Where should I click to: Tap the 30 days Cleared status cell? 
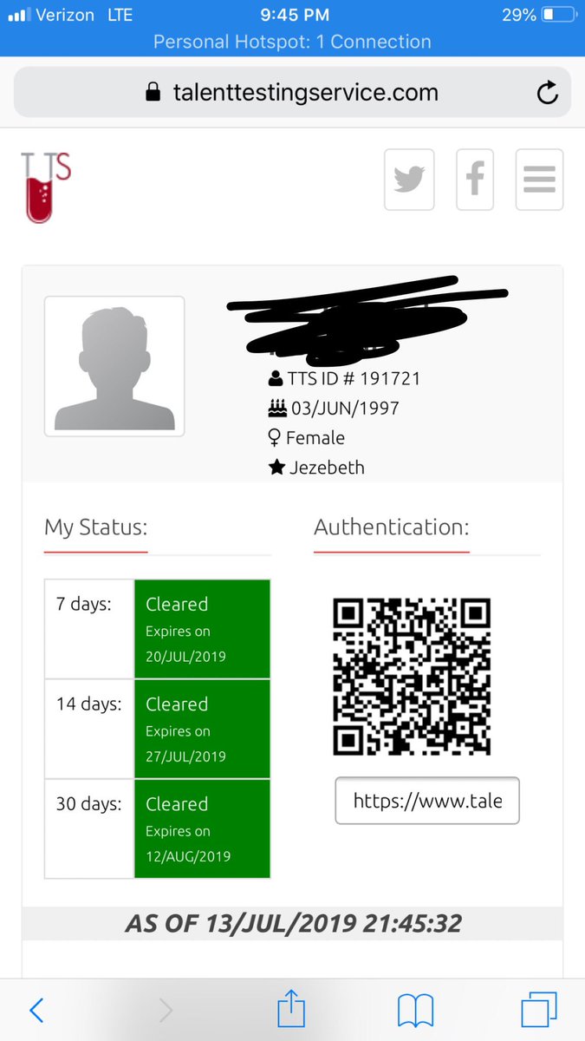coord(202,828)
